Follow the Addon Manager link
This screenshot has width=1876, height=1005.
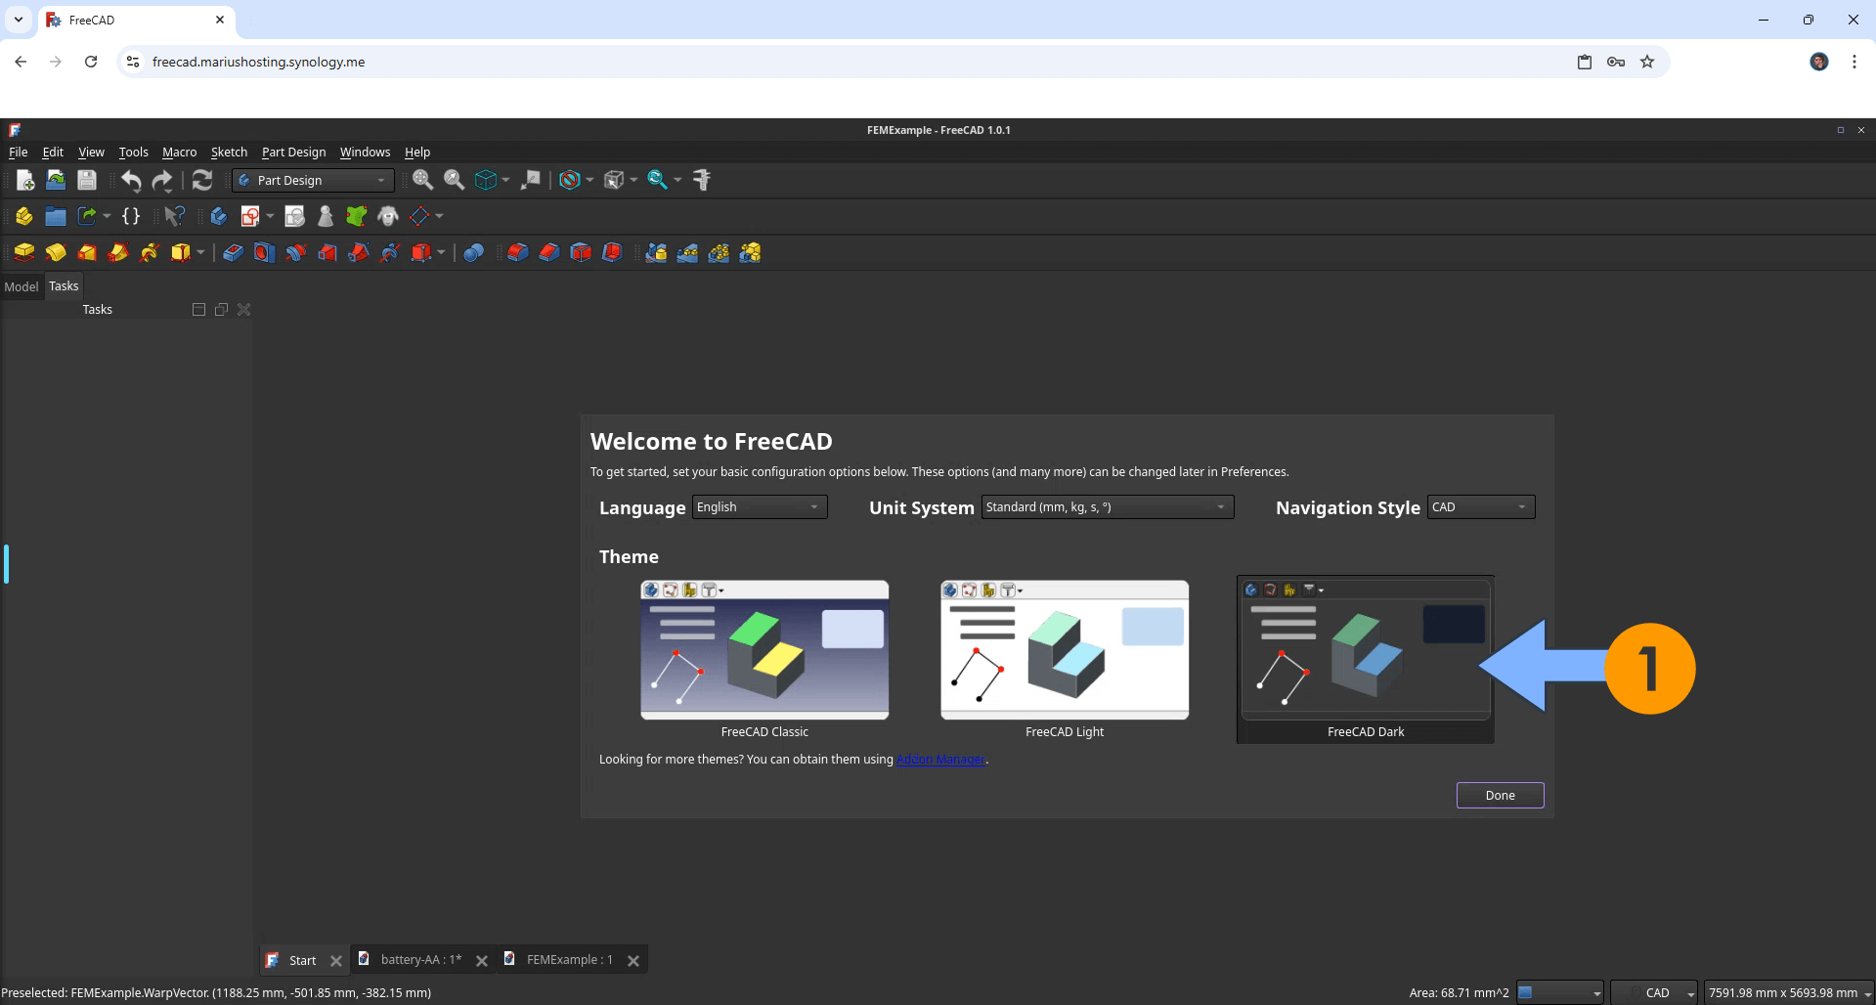(x=940, y=760)
